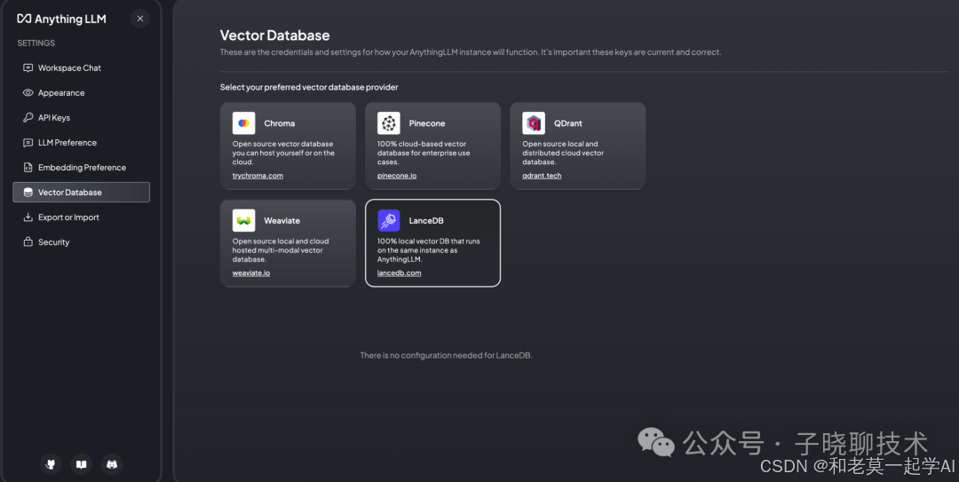
Task: Click the AnythingLLM logo icon
Action: pos(24,19)
